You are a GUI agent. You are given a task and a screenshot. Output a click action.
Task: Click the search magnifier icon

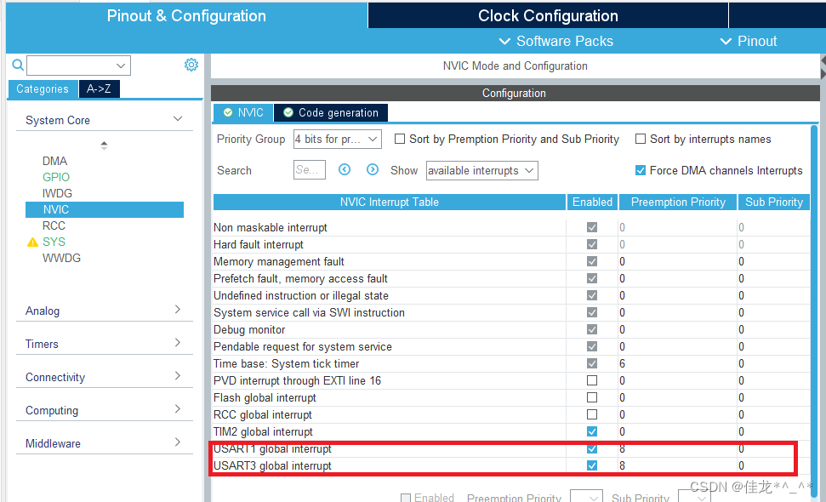tap(18, 65)
